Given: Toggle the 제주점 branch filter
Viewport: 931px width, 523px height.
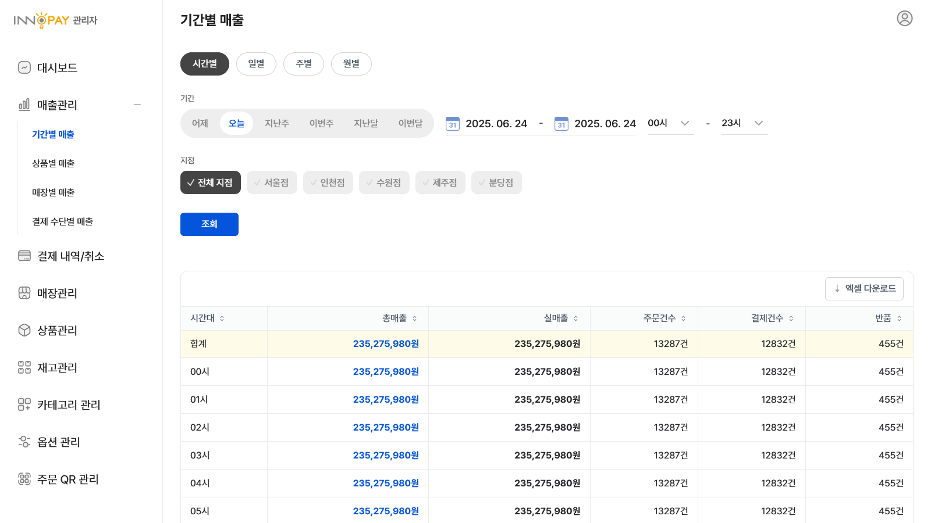Looking at the screenshot, I should coord(440,182).
